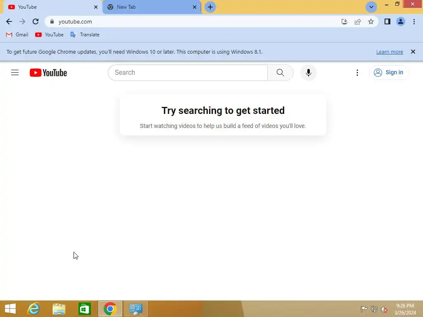The image size is (423, 317).
Task: Open the Gmail bookmark
Action: (x=17, y=35)
